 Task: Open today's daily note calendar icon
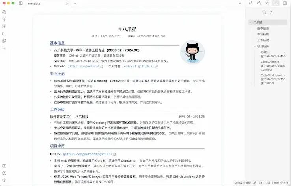point(4,33)
